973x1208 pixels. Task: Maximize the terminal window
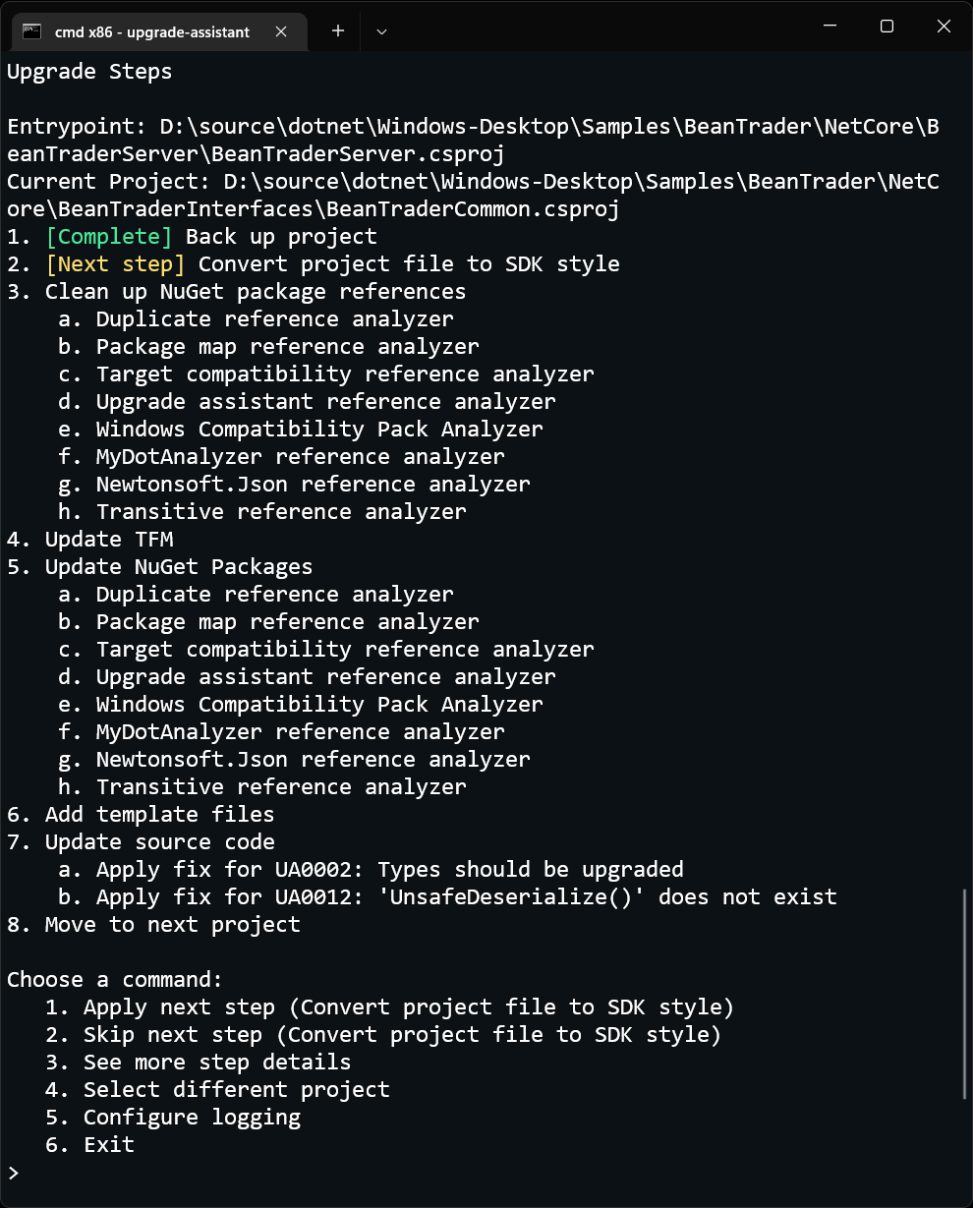point(887,27)
